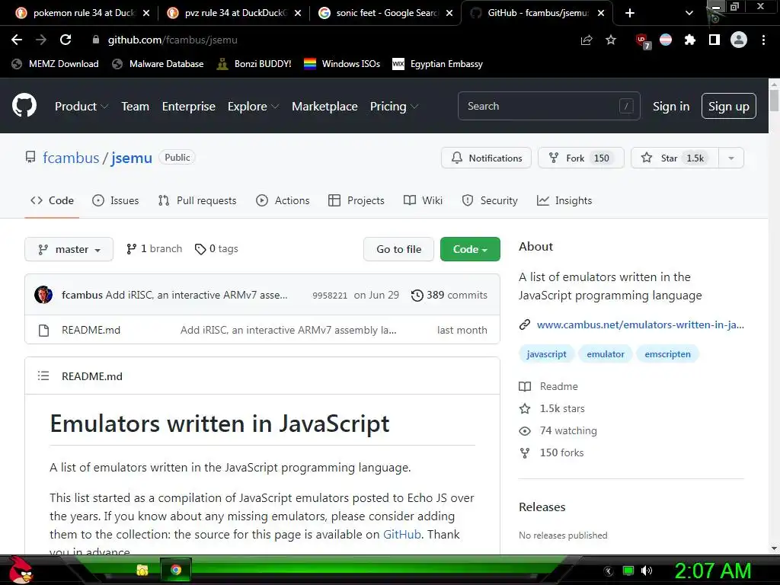Open the MEMZ Download bookmark
Viewport: 780px width, 585px height.
[x=55, y=64]
